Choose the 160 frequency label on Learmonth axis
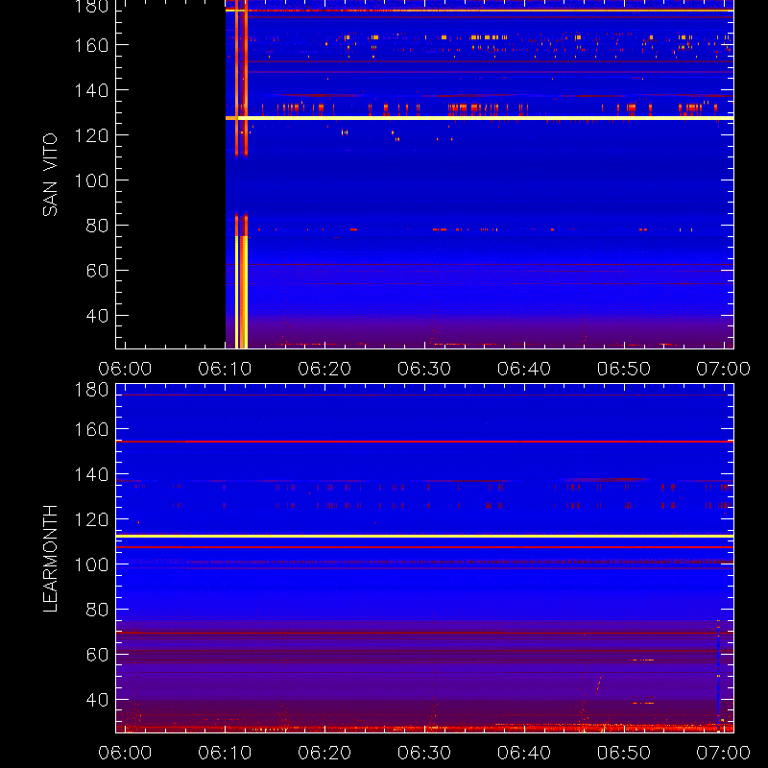The height and width of the screenshot is (768, 768). pyautogui.click(x=91, y=429)
